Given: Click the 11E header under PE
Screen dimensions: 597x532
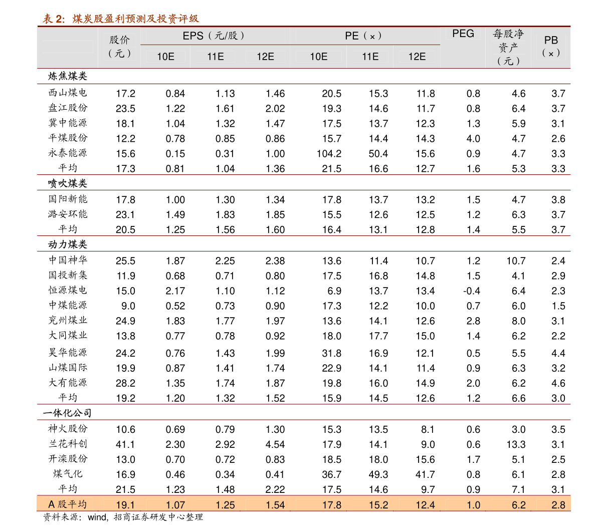Looking at the screenshot, I should point(370,57).
